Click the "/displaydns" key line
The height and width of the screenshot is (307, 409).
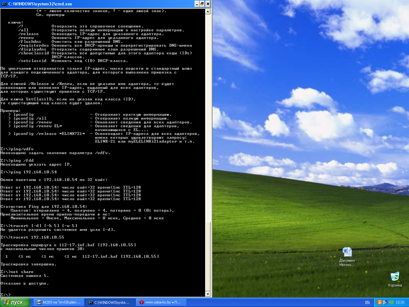tap(89, 49)
